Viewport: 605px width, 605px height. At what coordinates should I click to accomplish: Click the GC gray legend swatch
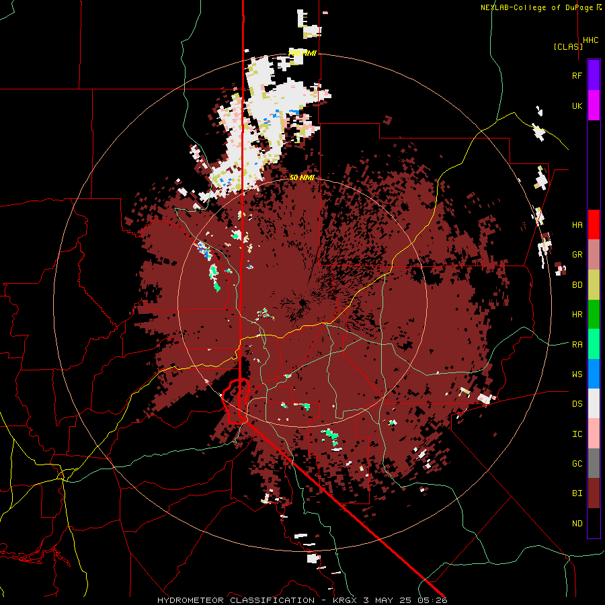(594, 463)
